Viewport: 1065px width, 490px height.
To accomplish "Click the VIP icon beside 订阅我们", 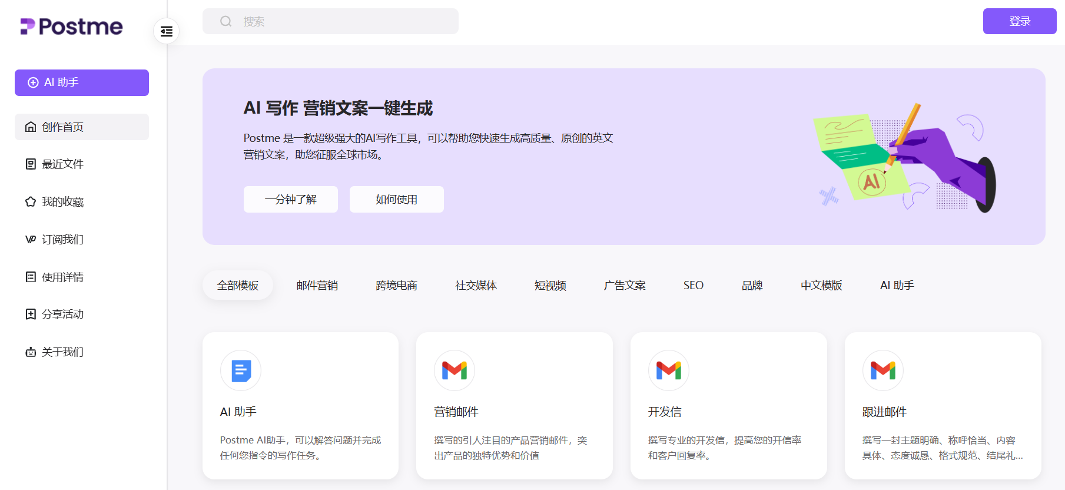I will tap(31, 240).
